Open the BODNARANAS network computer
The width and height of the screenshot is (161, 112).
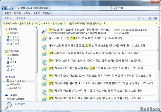[16, 99]
